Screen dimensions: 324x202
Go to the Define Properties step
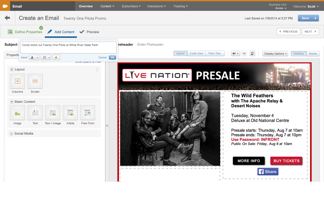pyautogui.click(x=25, y=32)
